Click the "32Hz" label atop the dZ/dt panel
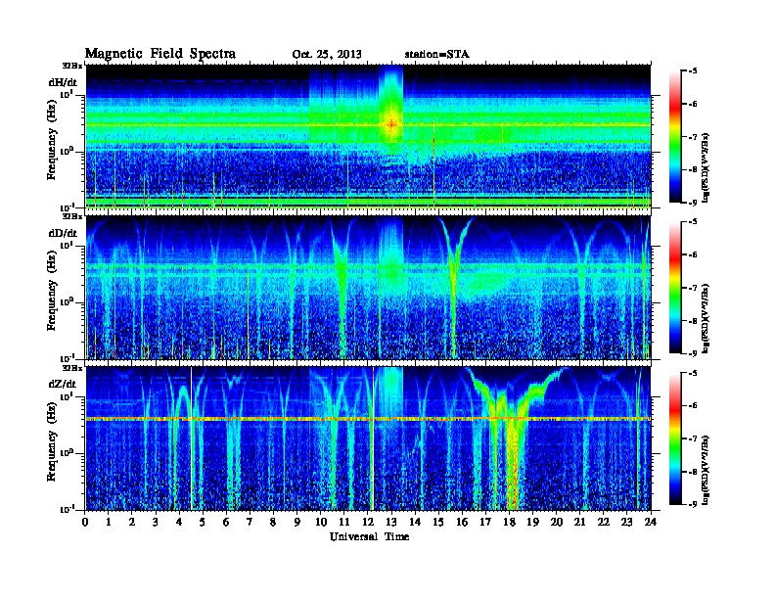Image resolution: width=775 pixels, height=599 pixels. 72,368
